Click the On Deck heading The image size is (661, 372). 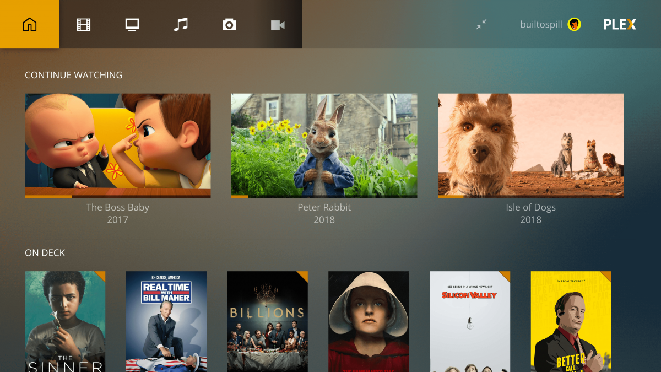pos(45,253)
